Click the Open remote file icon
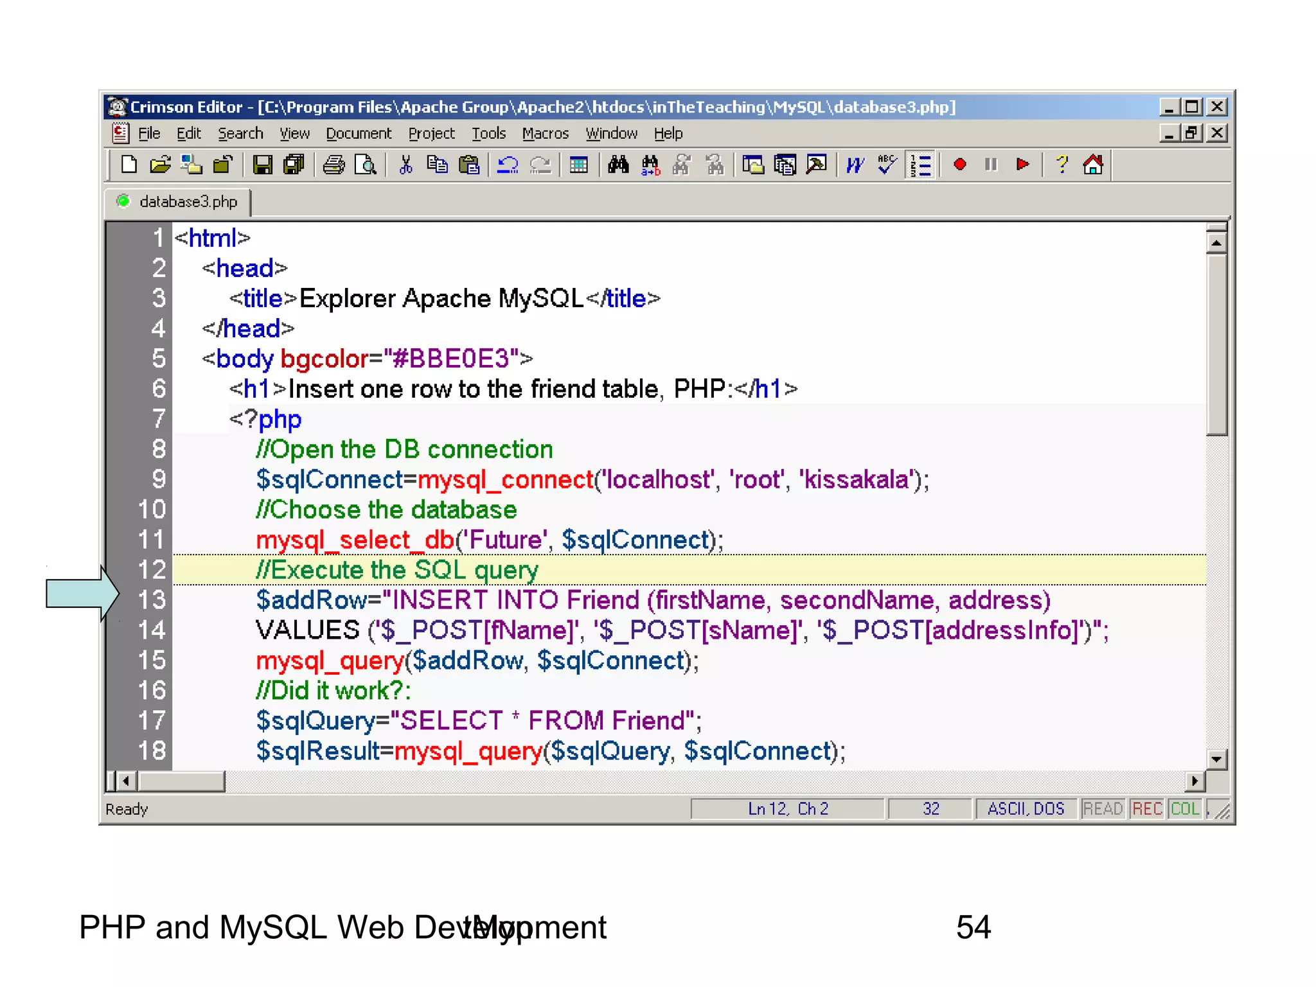This screenshot has height=987, width=1316. (x=191, y=165)
